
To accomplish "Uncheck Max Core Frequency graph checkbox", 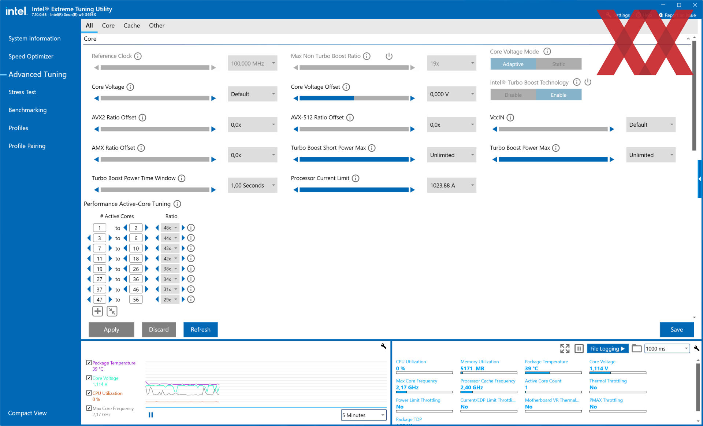I will 89,408.
